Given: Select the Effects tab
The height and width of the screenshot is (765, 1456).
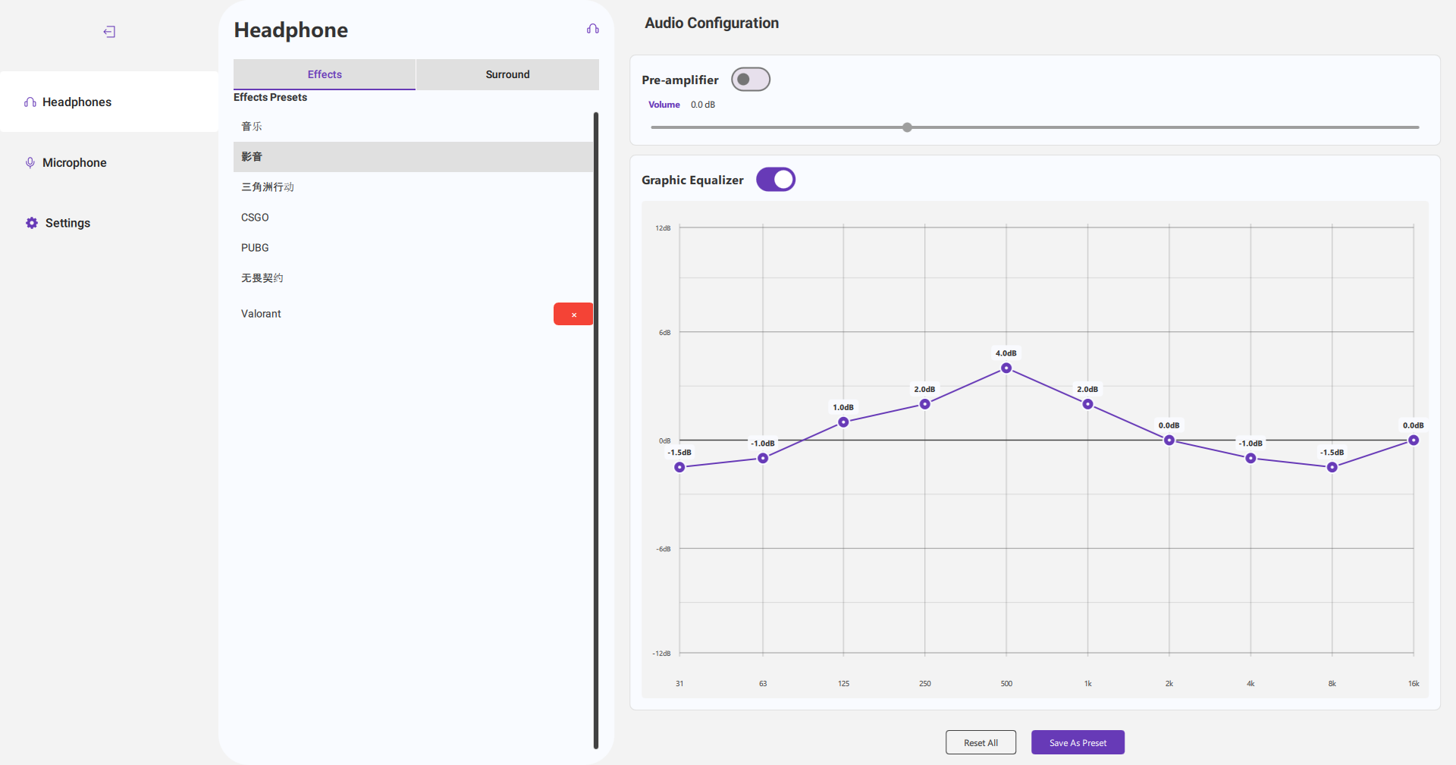Looking at the screenshot, I should 325,74.
